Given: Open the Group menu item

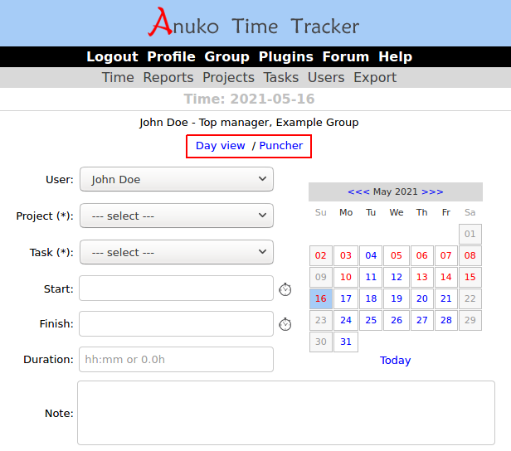Looking at the screenshot, I should coord(226,56).
